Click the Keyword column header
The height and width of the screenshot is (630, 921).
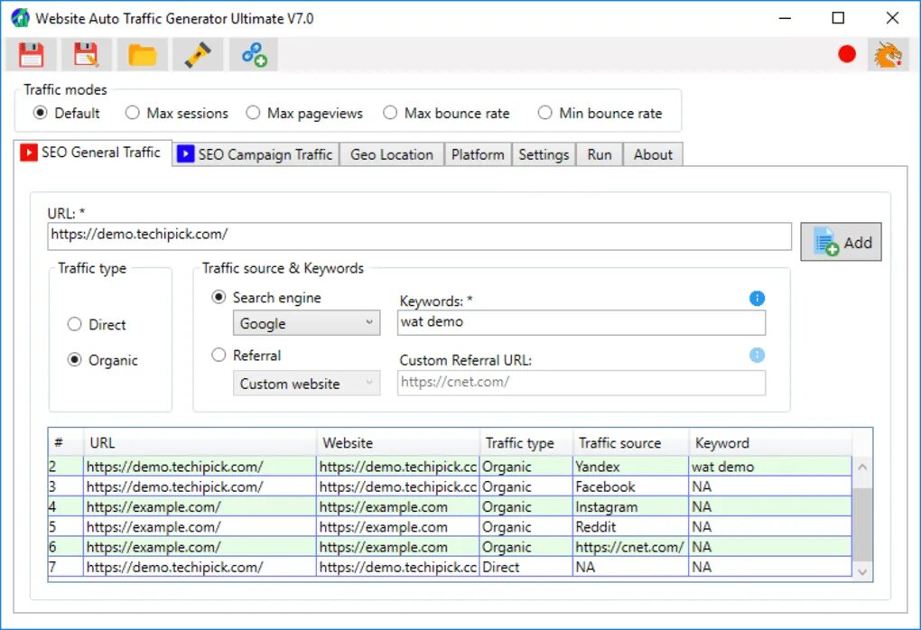770,442
